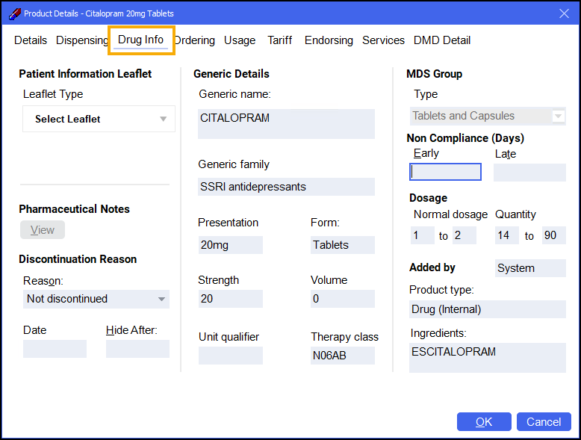Focus the Early non-compliance days field
581x440 pixels.
[445, 173]
